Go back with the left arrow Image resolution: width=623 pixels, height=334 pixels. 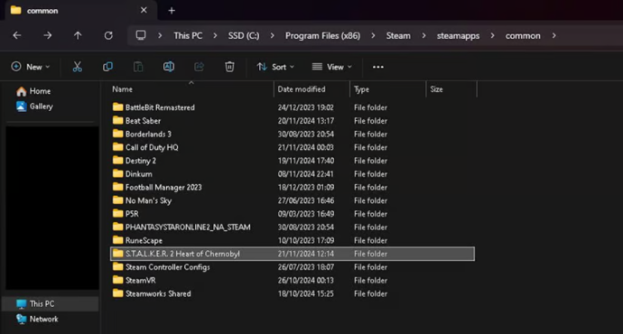click(x=16, y=35)
